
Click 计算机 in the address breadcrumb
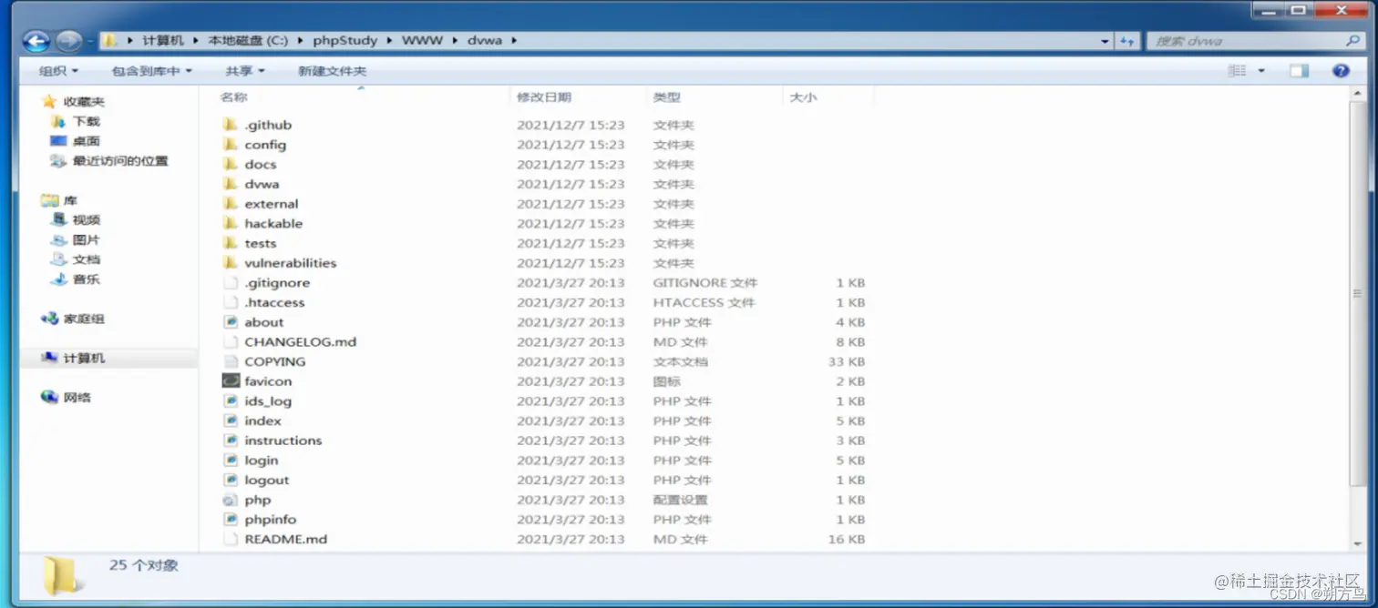coord(163,41)
